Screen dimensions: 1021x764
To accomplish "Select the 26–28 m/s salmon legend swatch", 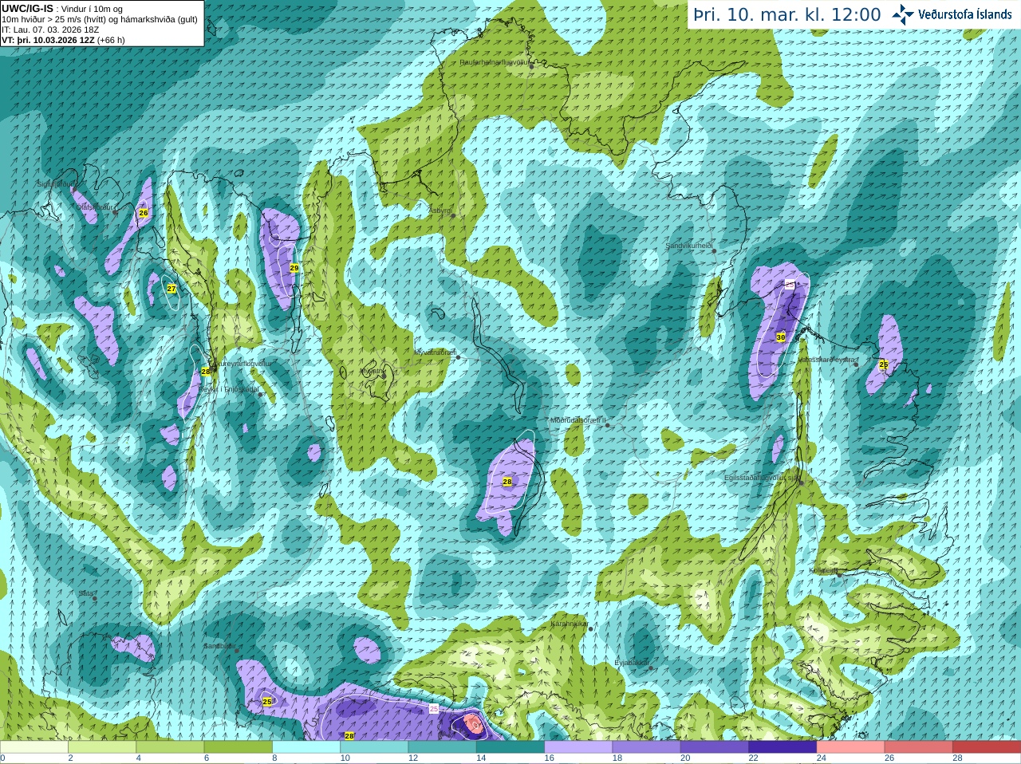I will [x=919, y=747].
